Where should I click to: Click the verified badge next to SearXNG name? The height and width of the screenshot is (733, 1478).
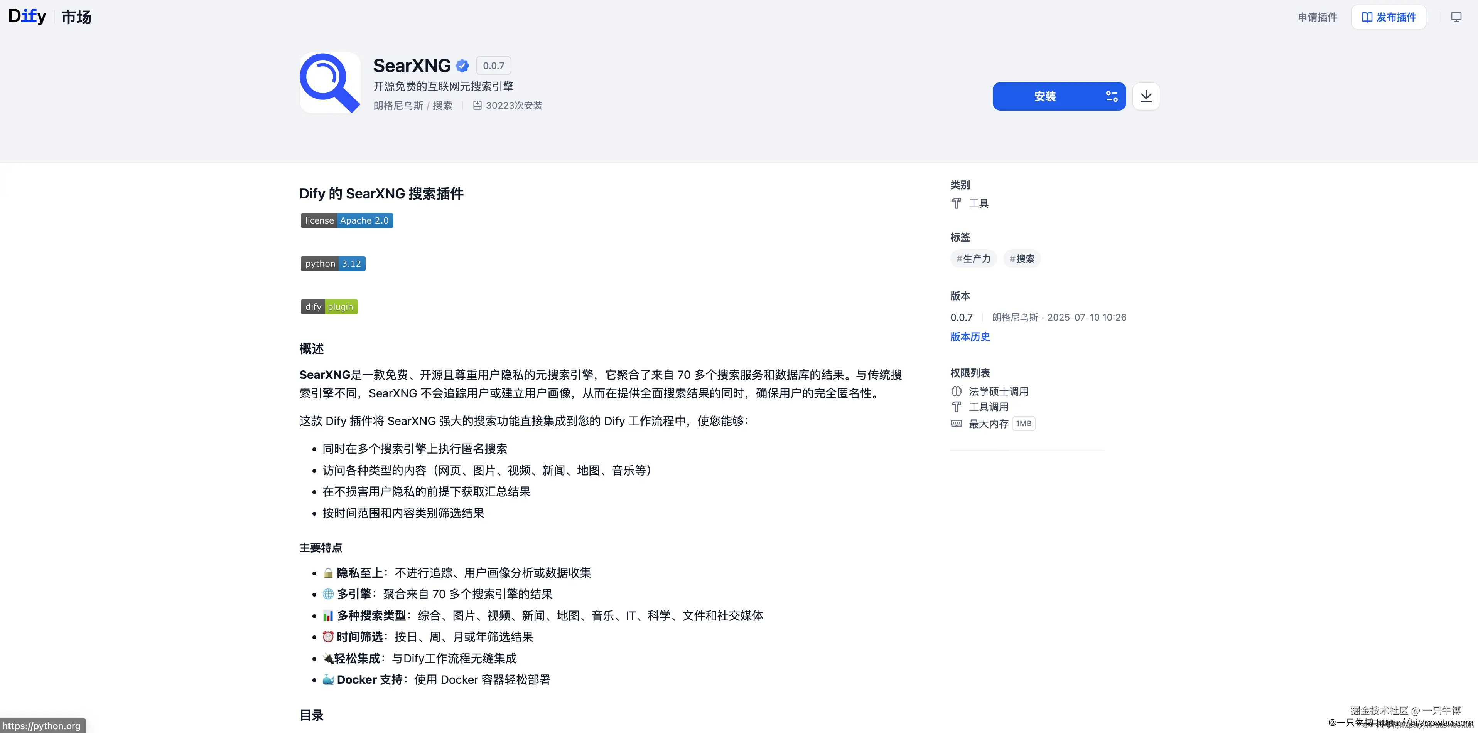tap(462, 66)
